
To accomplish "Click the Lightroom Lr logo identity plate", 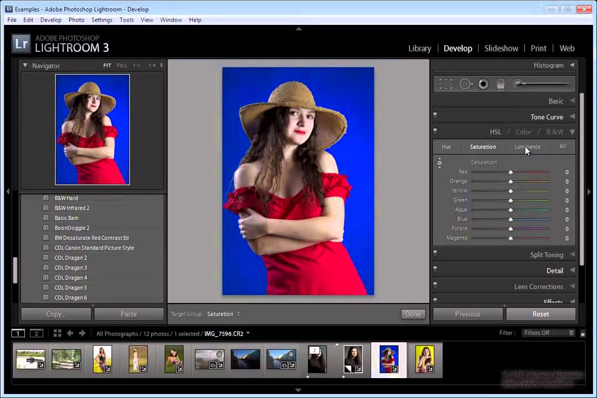I will (x=20, y=44).
